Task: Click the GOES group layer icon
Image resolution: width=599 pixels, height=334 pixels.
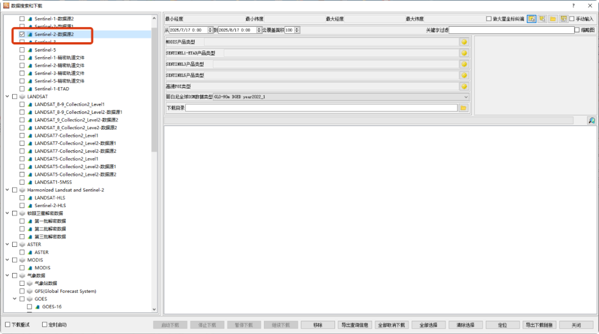Action: [x=30, y=299]
